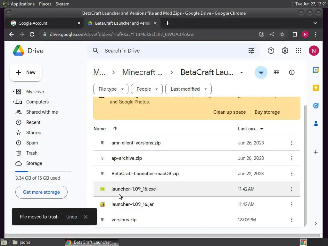
Task: Open more actions for launcher-1.09_16.exe
Action: coord(291,189)
